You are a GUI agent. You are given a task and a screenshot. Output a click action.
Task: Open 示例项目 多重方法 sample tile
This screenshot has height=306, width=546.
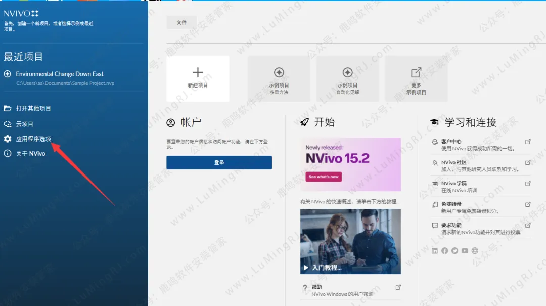279,78
